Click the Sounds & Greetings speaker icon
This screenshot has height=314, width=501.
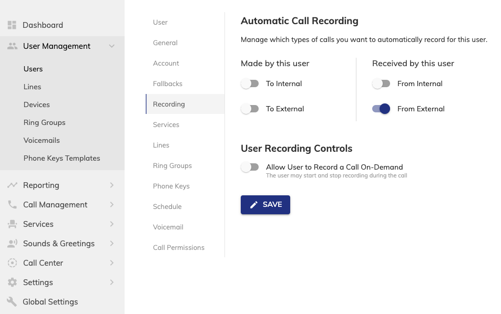12,244
